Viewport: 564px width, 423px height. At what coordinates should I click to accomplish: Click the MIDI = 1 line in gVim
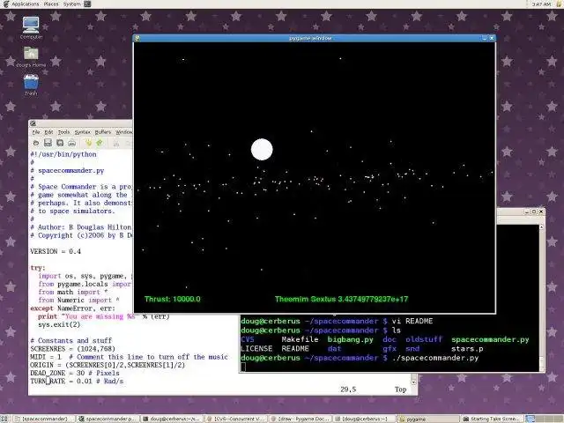pyautogui.click(x=130, y=357)
